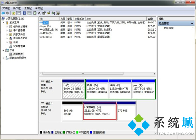Click the magnifier search toolbar icon
The width and height of the screenshot is (196, 140).
click(x=53, y=13)
